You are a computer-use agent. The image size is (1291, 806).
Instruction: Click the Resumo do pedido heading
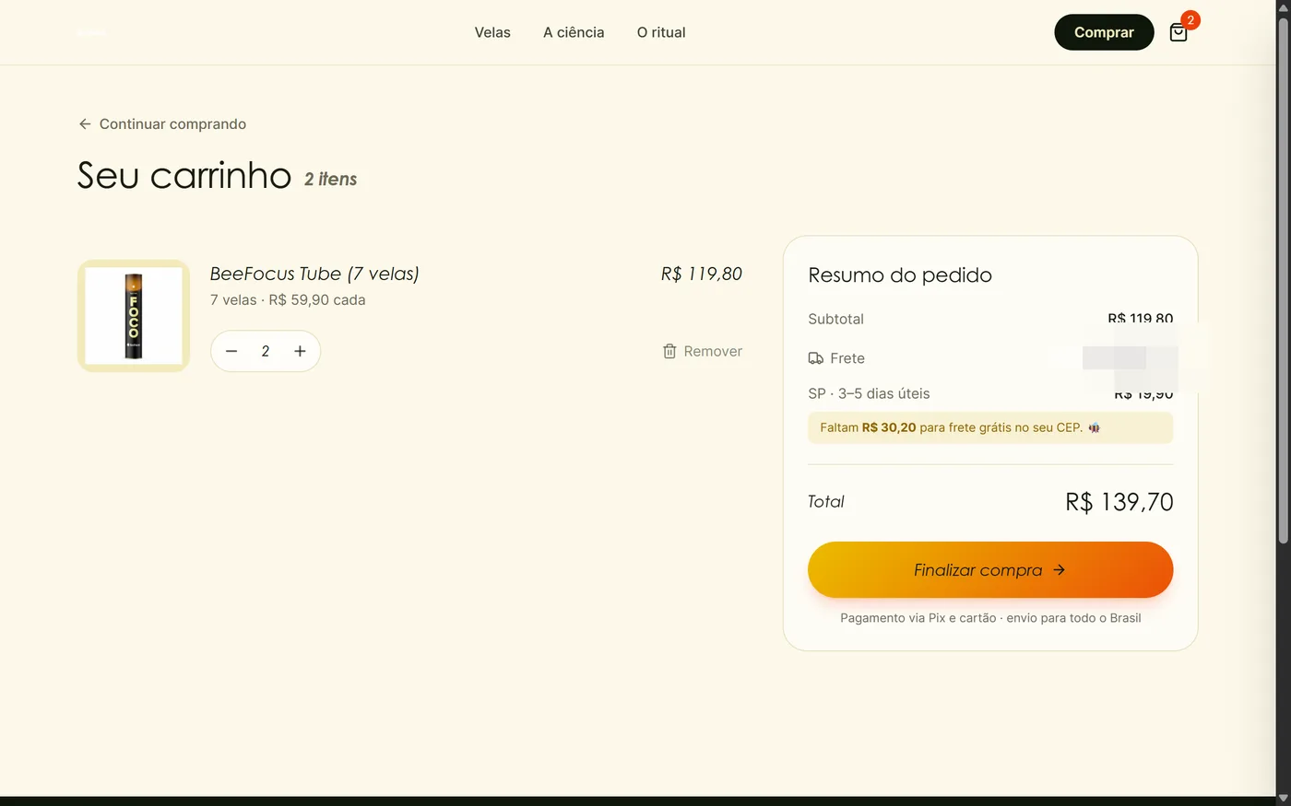tap(900, 275)
